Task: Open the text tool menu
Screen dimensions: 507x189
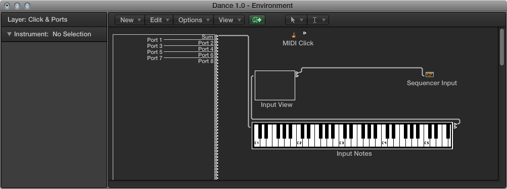Action: pyautogui.click(x=318, y=20)
